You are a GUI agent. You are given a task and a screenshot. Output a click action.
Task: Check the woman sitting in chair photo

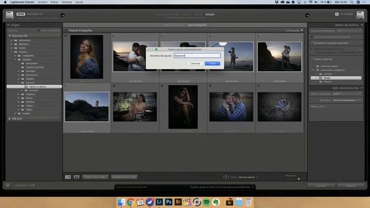coord(114,86)
